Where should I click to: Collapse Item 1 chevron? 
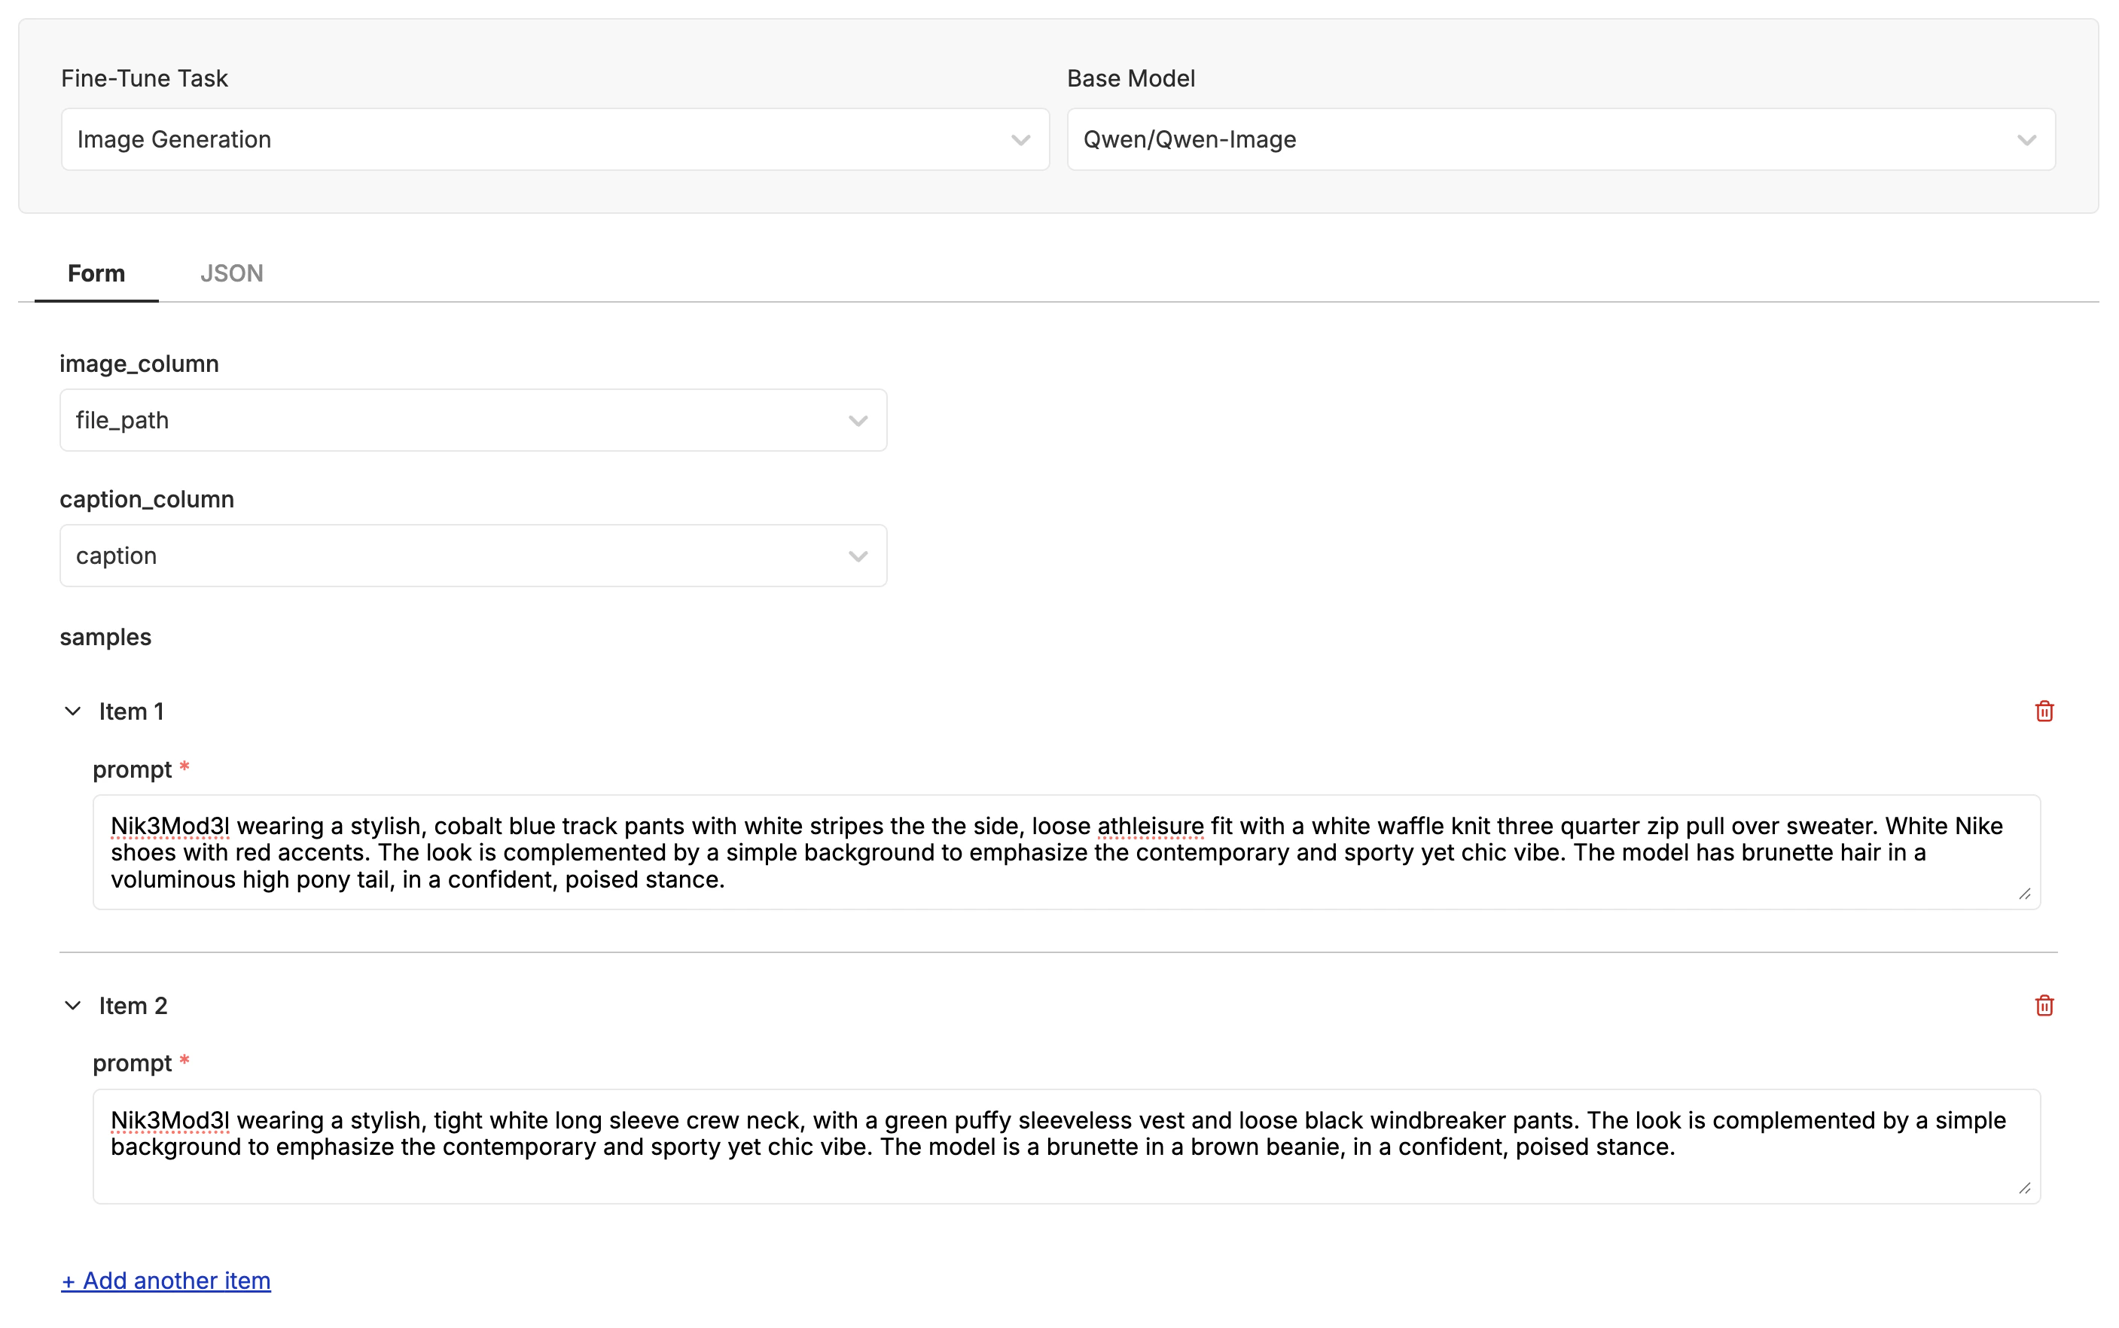point(73,711)
